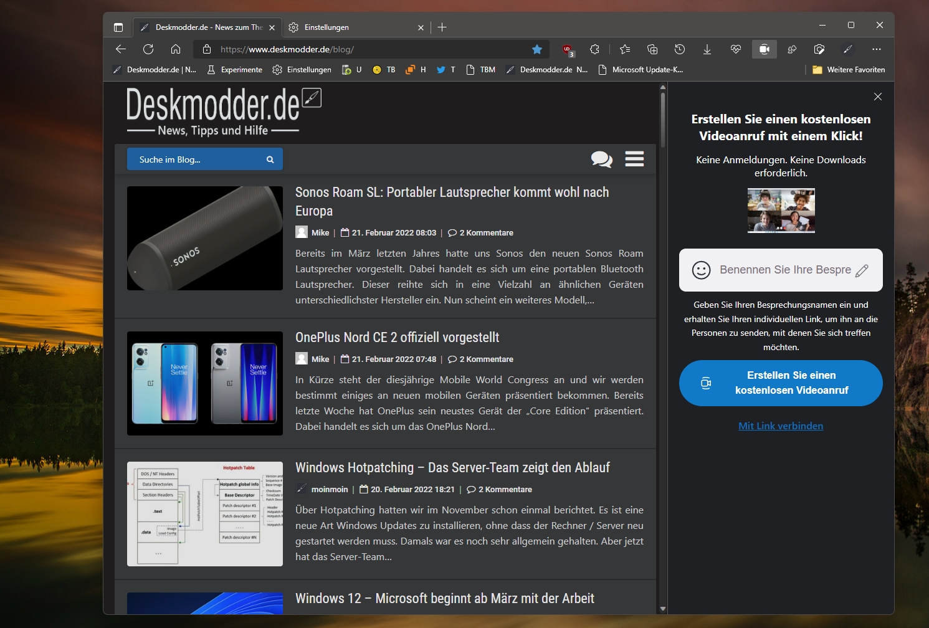Open Collections in toolbar
929x628 pixels.
(x=652, y=49)
